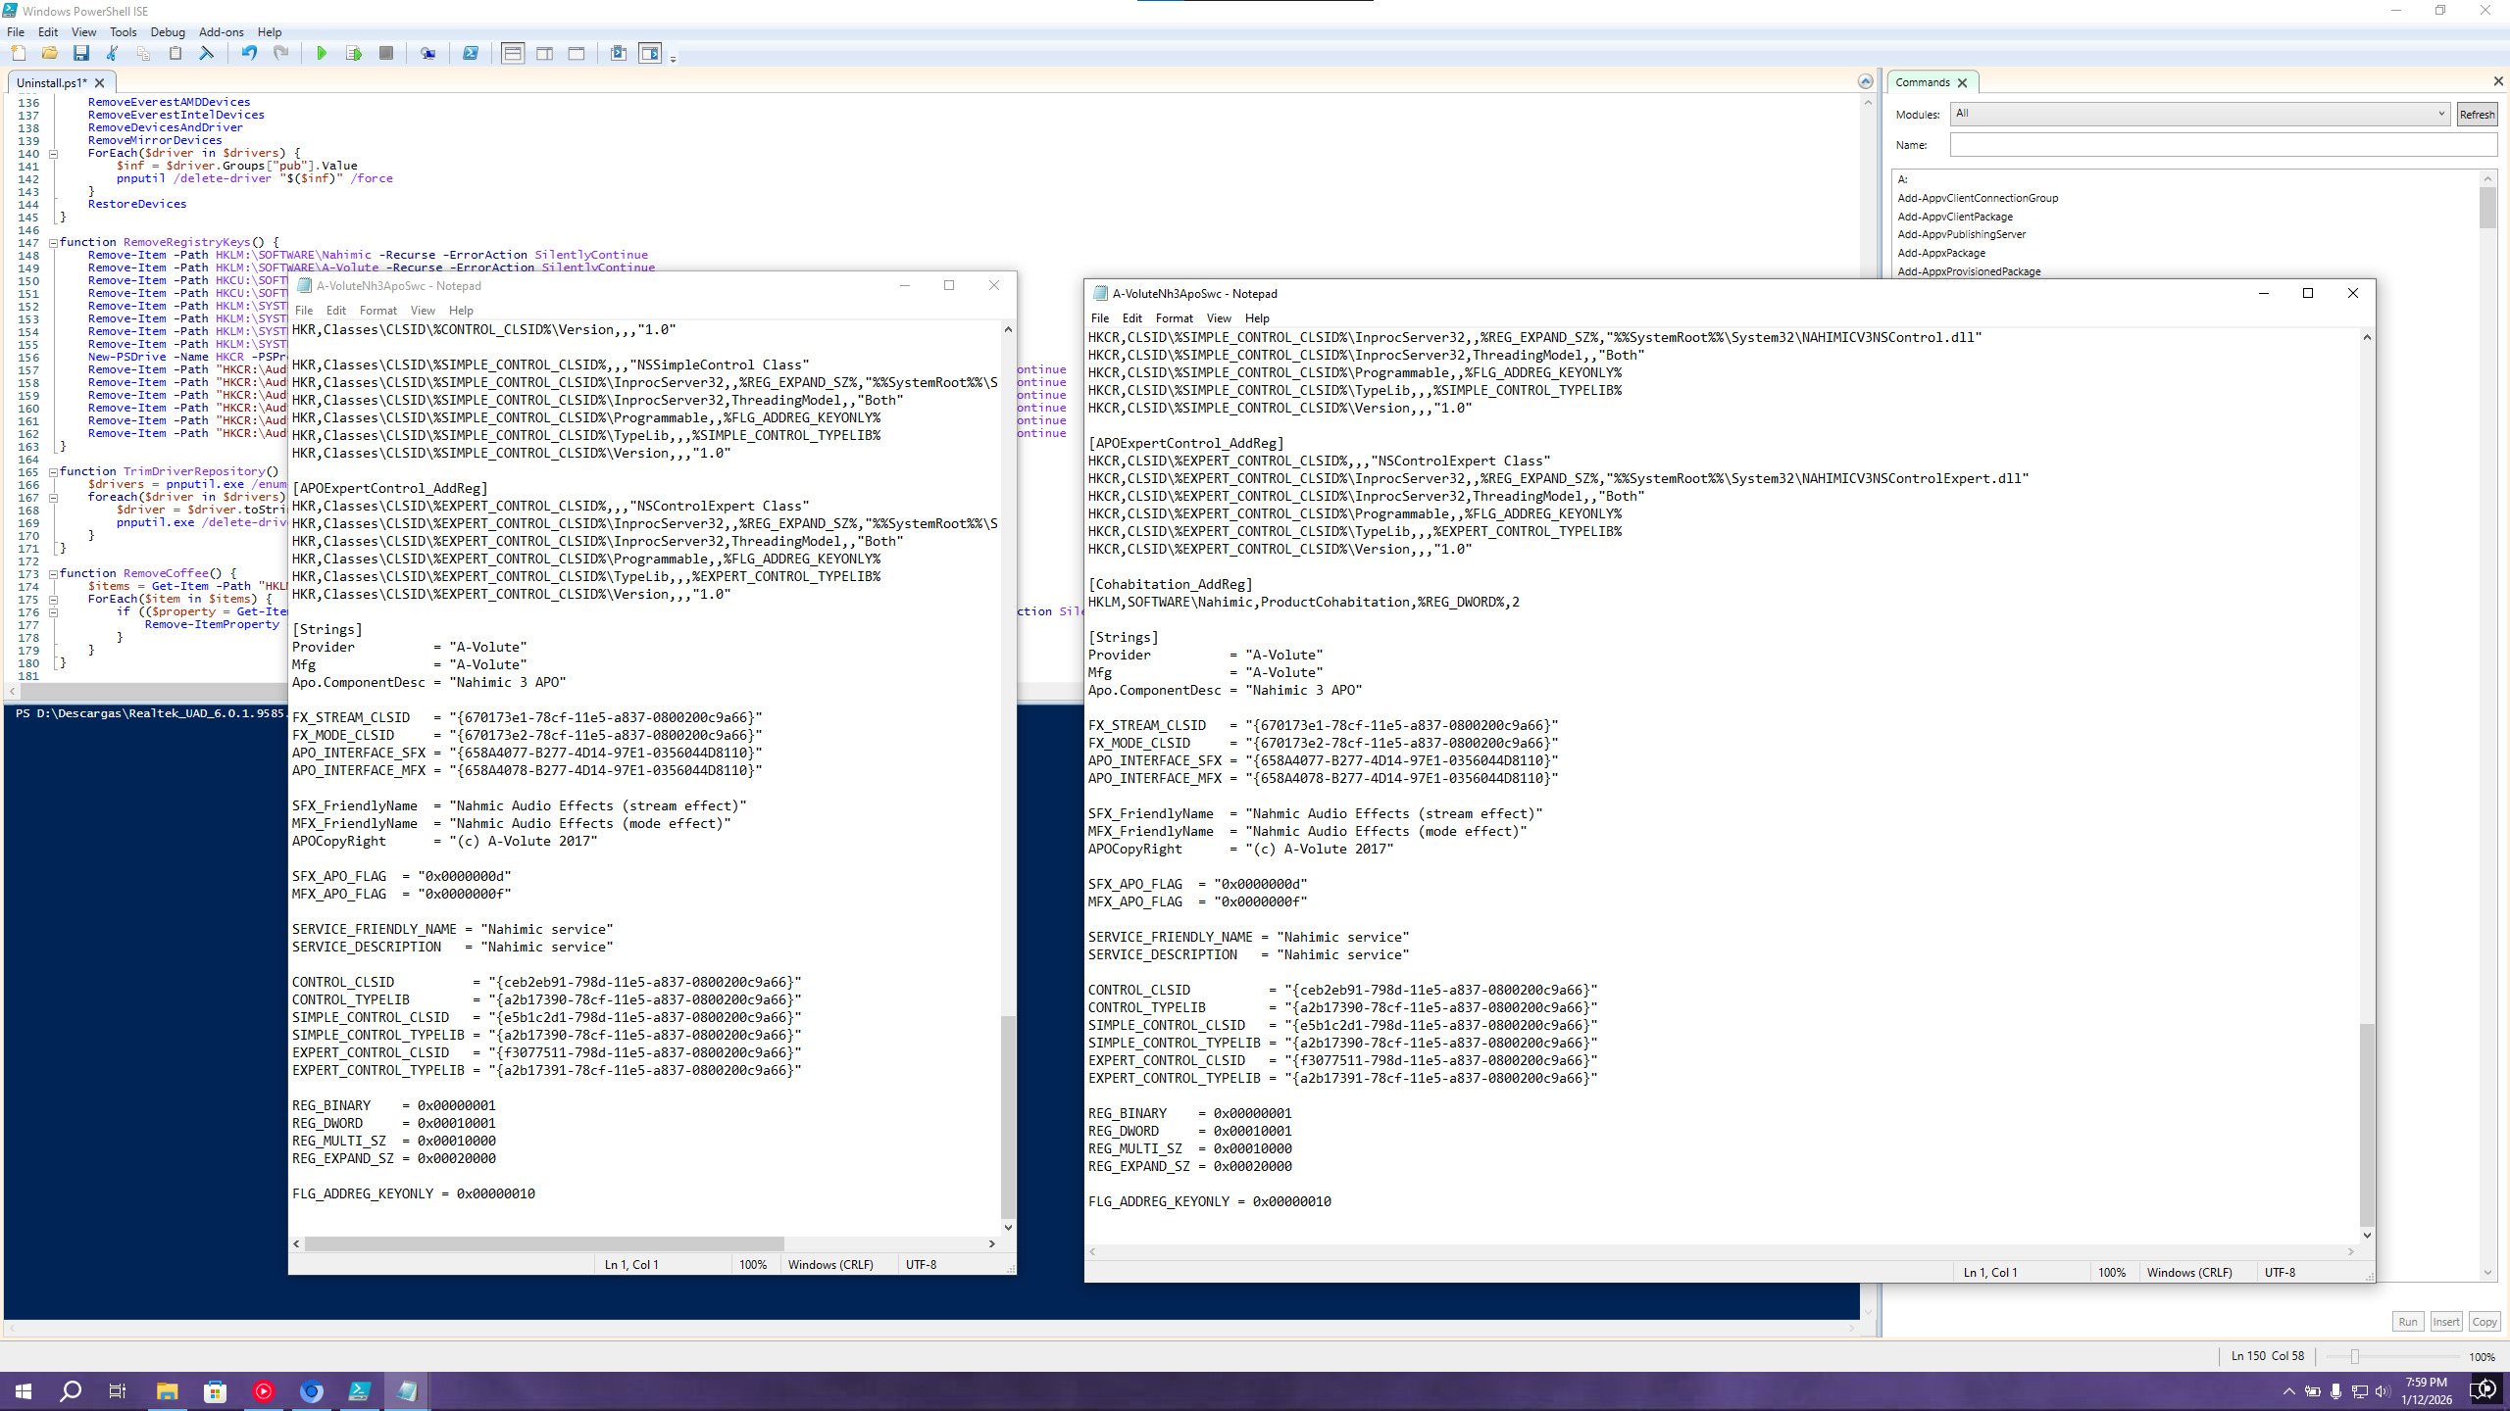Collapse function TrimDriverRepository fold marker
The width and height of the screenshot is (2510, 1411).
pyautogui.click(x=53, y=471)
